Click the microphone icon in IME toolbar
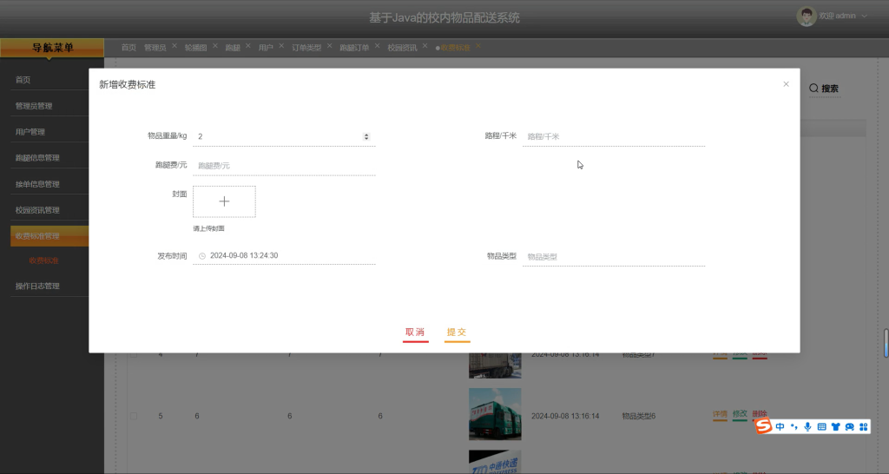 pos(807,426)
